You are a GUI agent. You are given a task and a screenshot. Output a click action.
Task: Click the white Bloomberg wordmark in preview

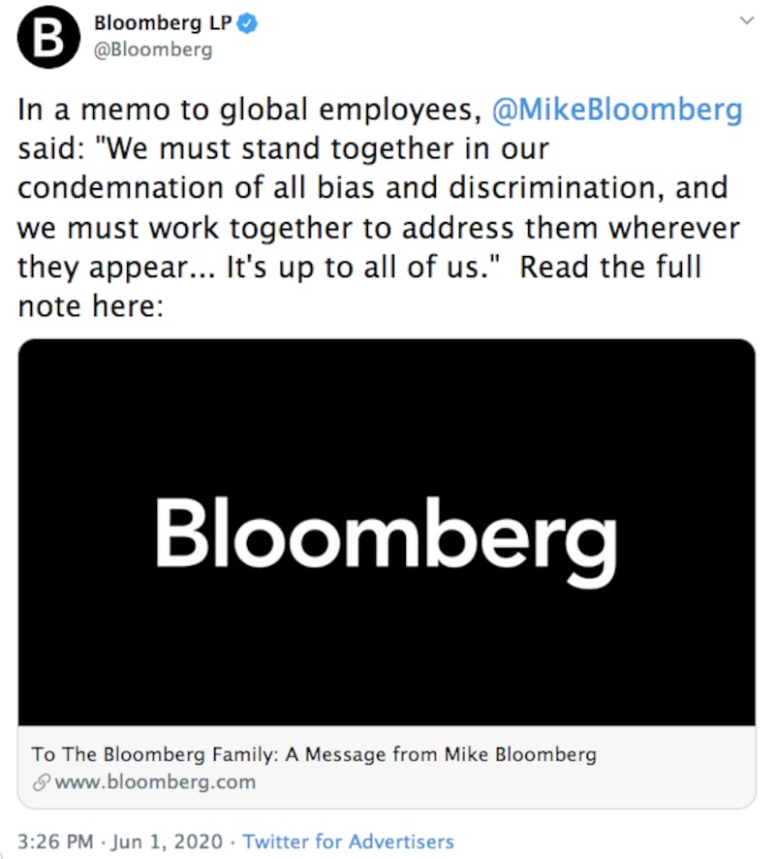[387, 540]
